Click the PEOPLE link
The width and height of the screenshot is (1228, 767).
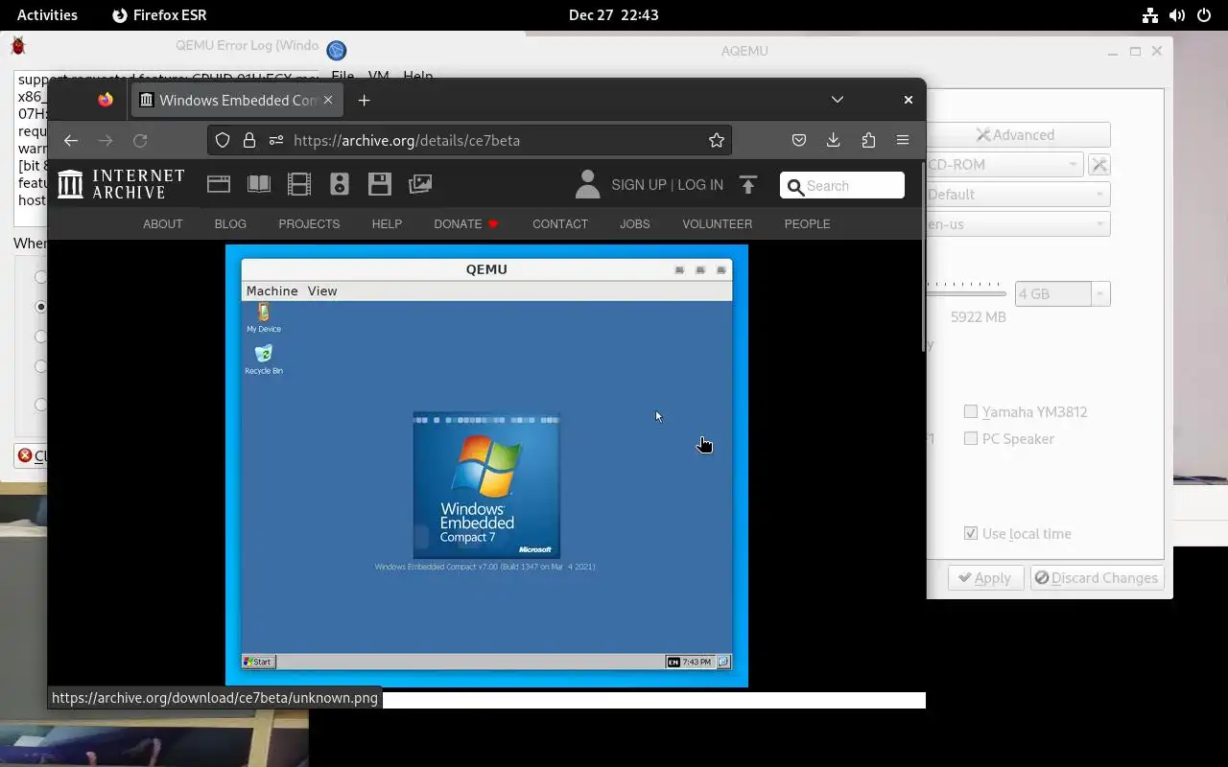click(807, 223)
